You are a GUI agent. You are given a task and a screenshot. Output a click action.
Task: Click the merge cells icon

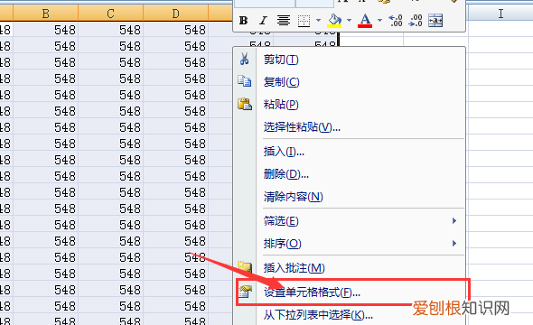pos(435,21)
